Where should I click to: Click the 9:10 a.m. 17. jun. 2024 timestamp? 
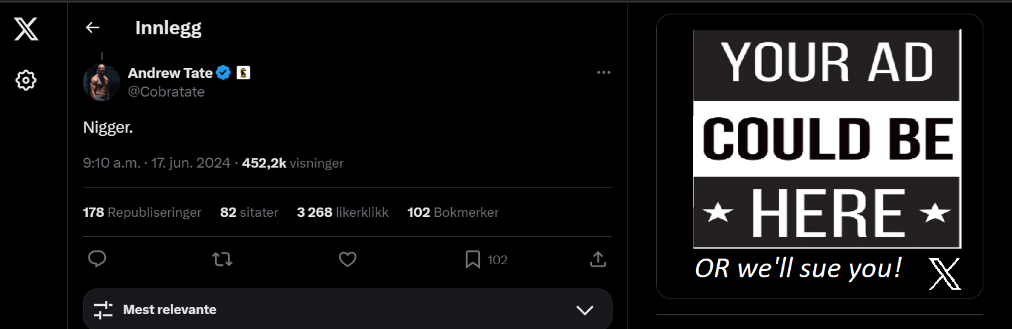[156, 163]
